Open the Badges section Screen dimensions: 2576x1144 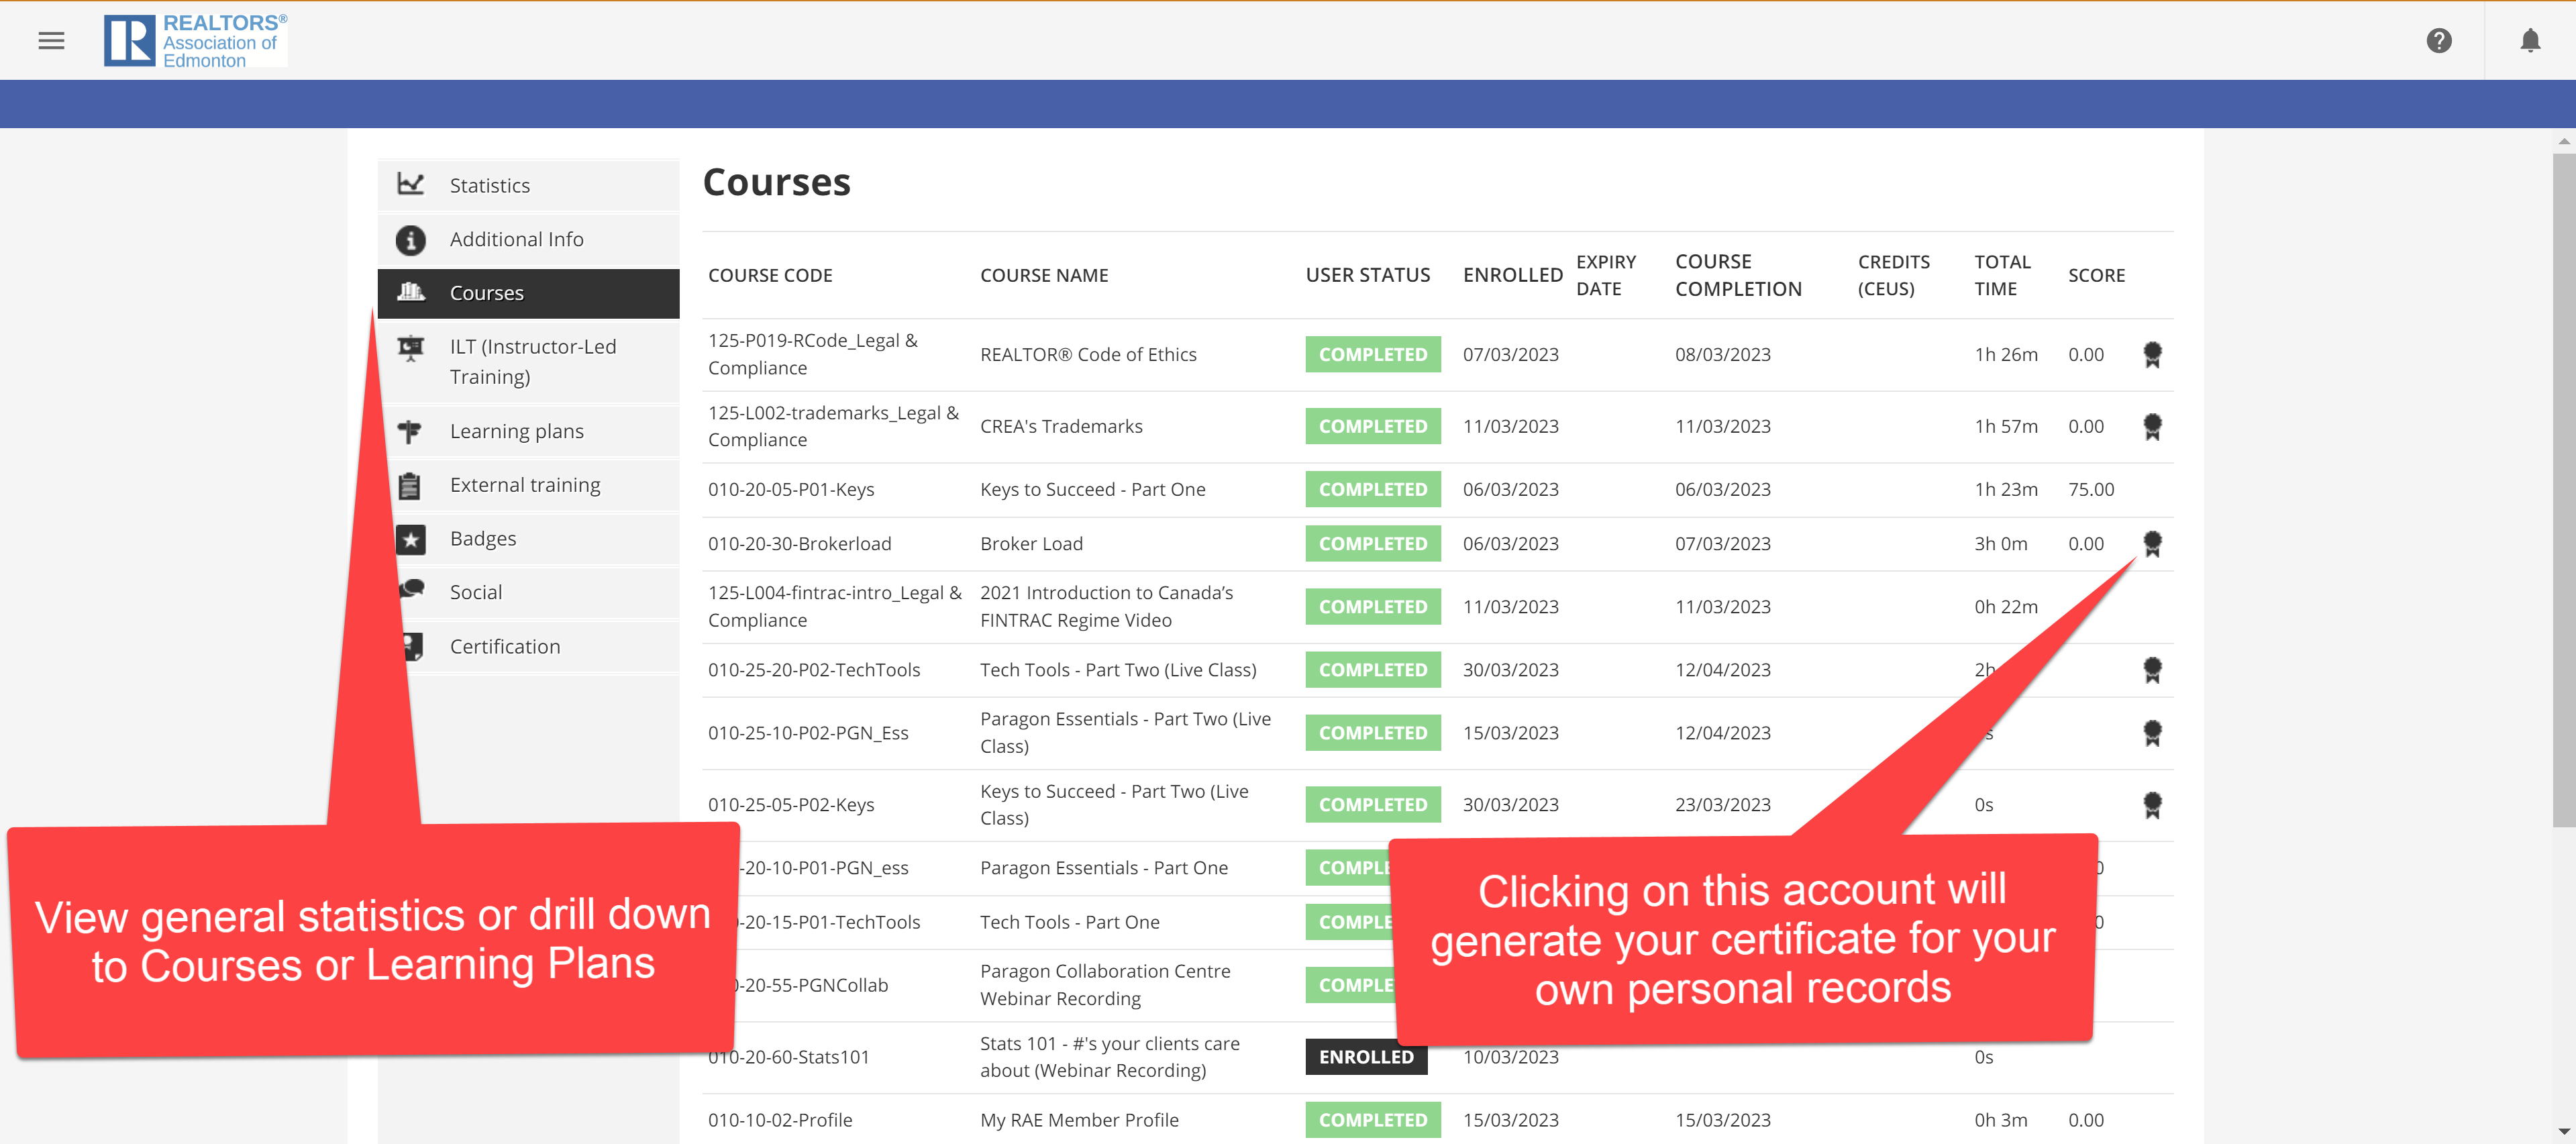click(528, 538)
